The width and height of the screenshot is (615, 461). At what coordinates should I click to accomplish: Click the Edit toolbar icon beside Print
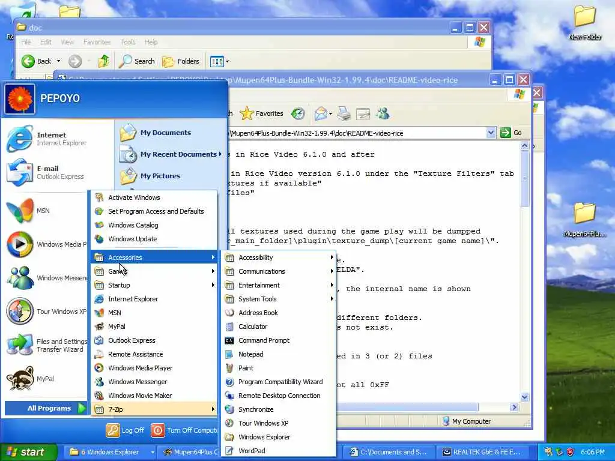tap(363, 113)
